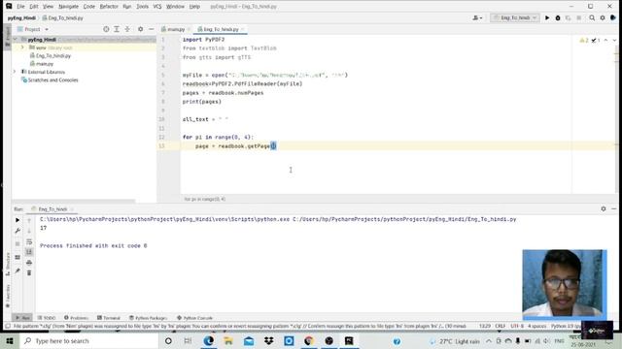Click the user account icon in toolbar
The width and height of the screenshot is (622, 349).
tap(477, 17)
